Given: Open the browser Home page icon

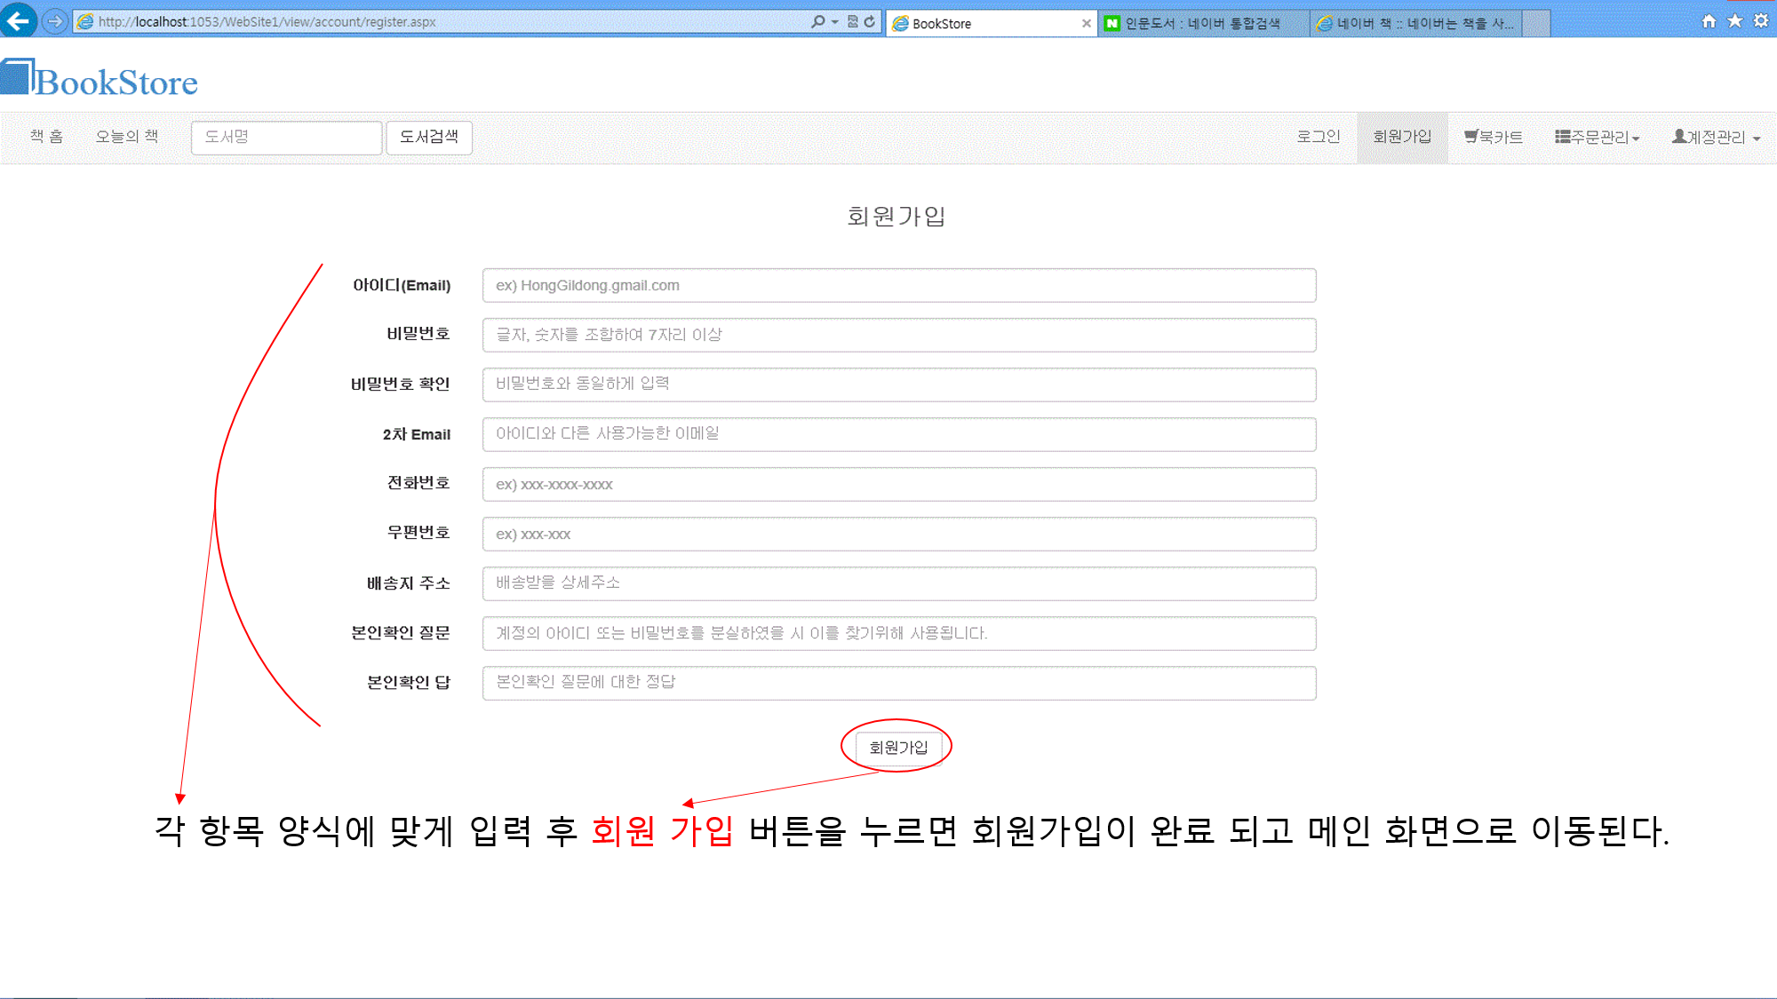Looking at the screenshot, I should coord(1708,22).
